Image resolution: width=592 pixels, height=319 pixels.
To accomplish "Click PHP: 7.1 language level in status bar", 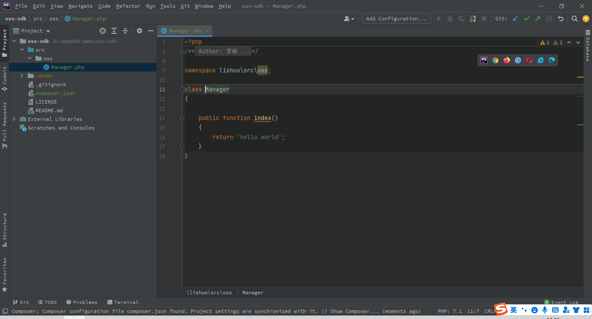I will point(450,311).
